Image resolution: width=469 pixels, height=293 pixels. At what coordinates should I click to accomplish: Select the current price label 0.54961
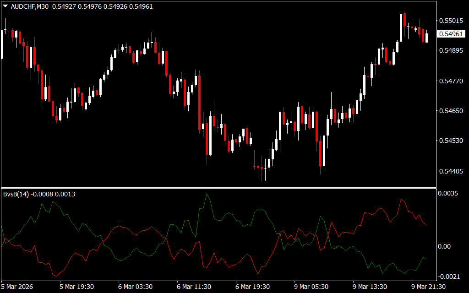(x=450, y=34)
